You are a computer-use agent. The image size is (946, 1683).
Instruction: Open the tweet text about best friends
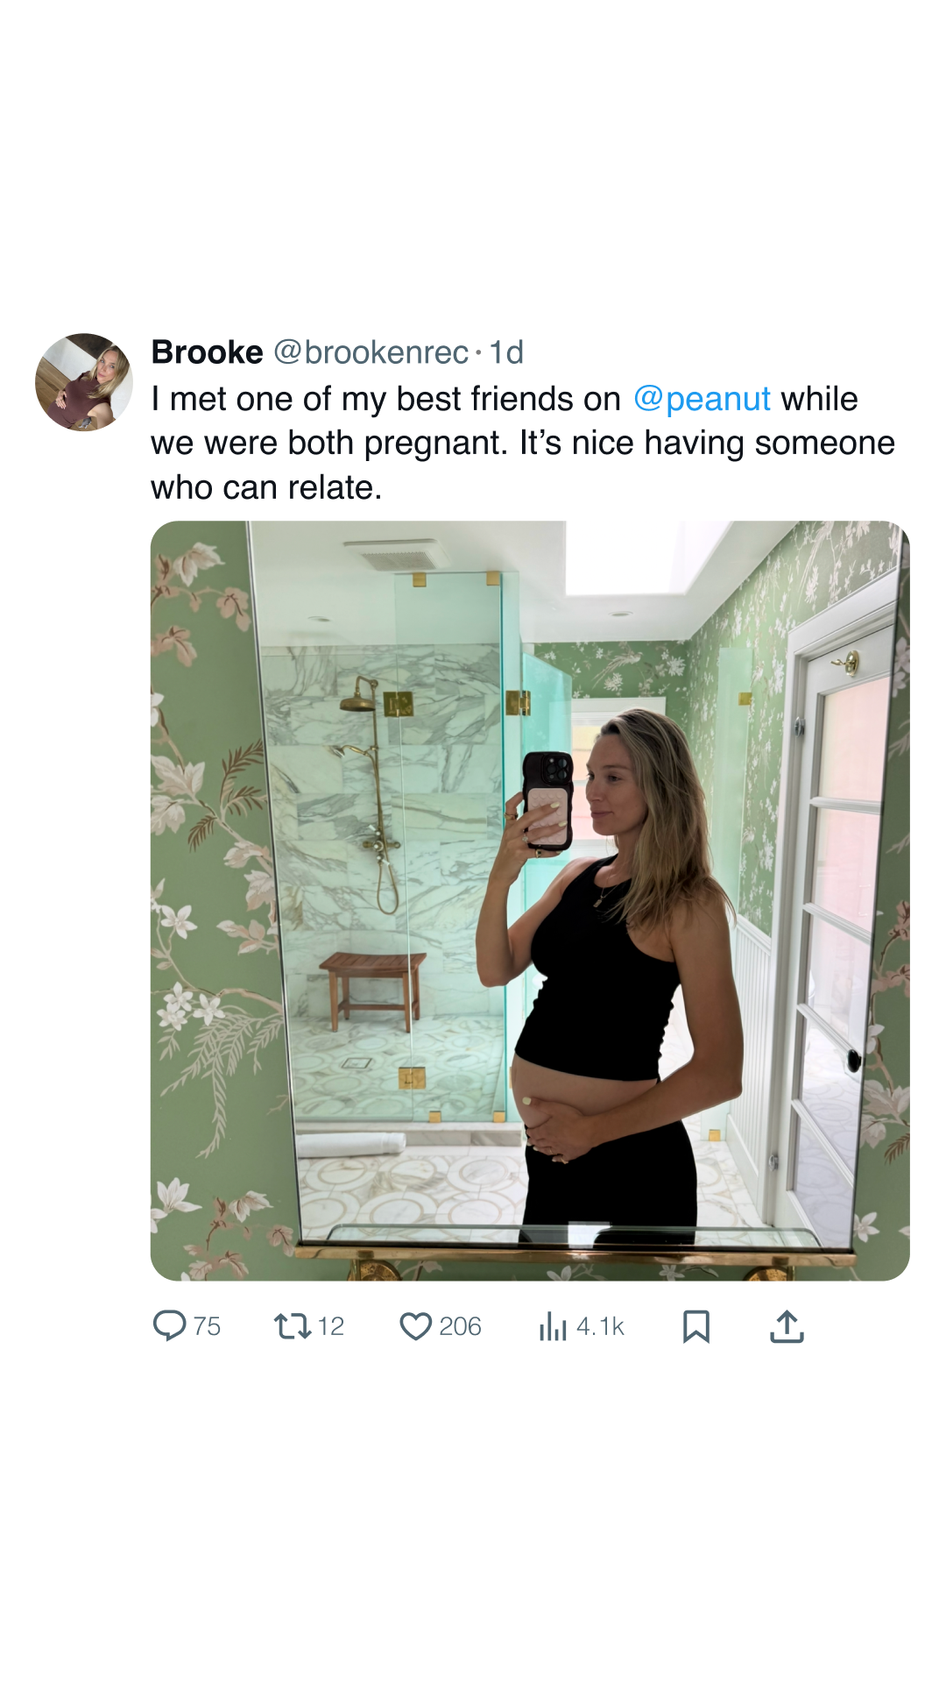point(523,443)
